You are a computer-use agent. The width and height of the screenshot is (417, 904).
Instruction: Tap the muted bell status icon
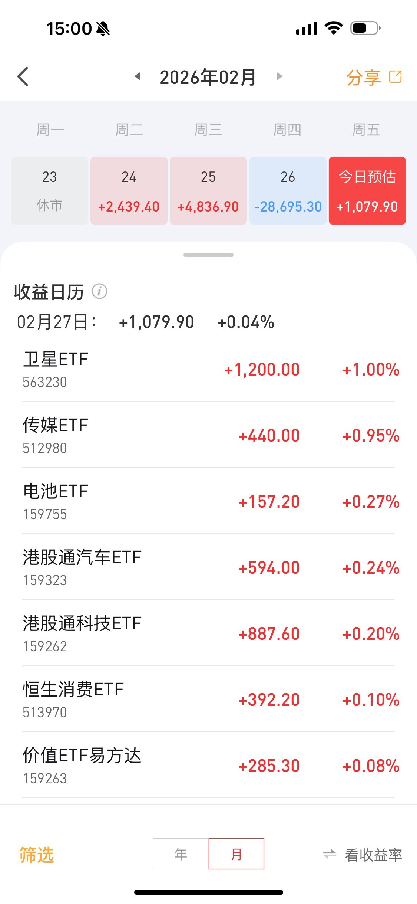click(103, 29)
